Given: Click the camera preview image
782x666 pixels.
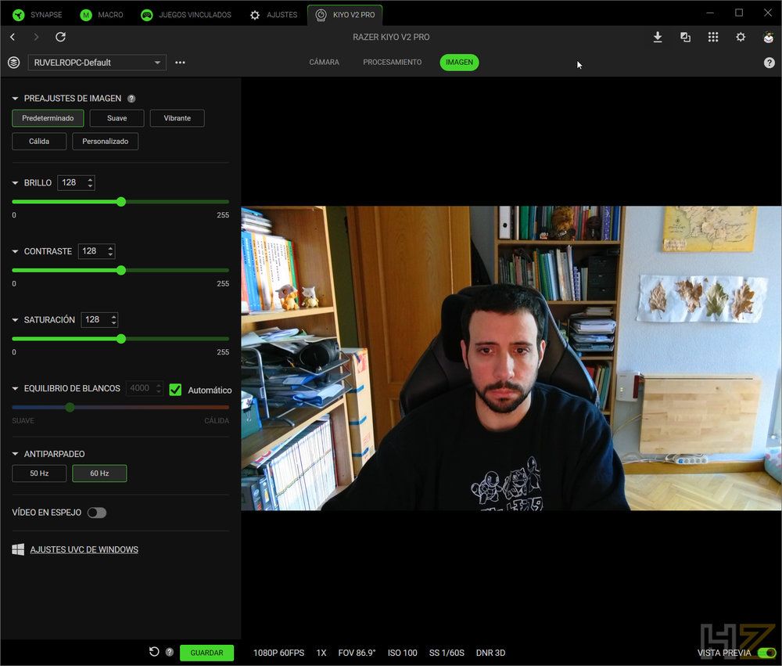Looking at the screenshot, I should tap(511, 358).
